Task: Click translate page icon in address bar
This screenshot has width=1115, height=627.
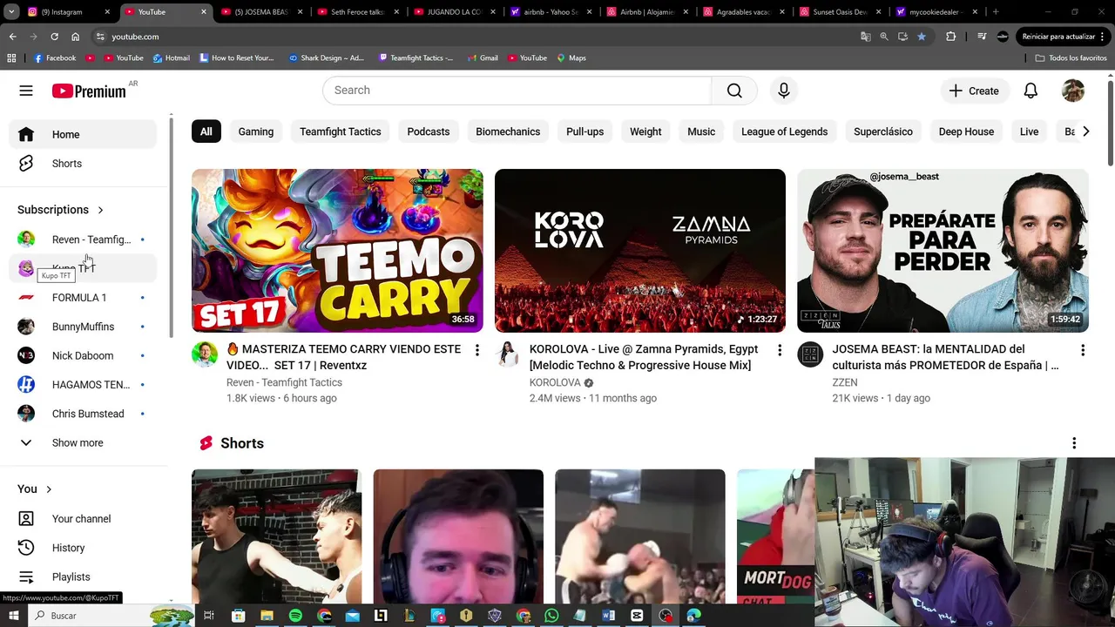Action: pos(865,37)
